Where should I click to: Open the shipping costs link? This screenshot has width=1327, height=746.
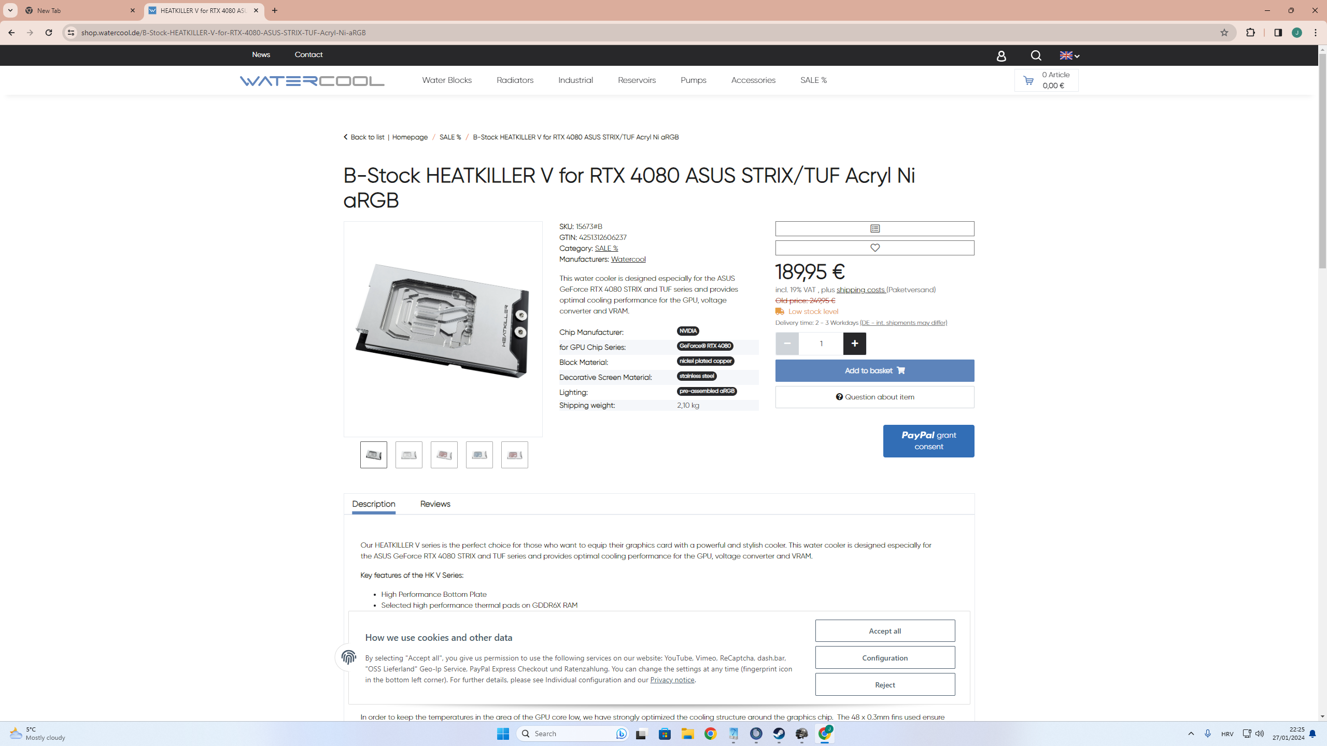pos(861,290)
